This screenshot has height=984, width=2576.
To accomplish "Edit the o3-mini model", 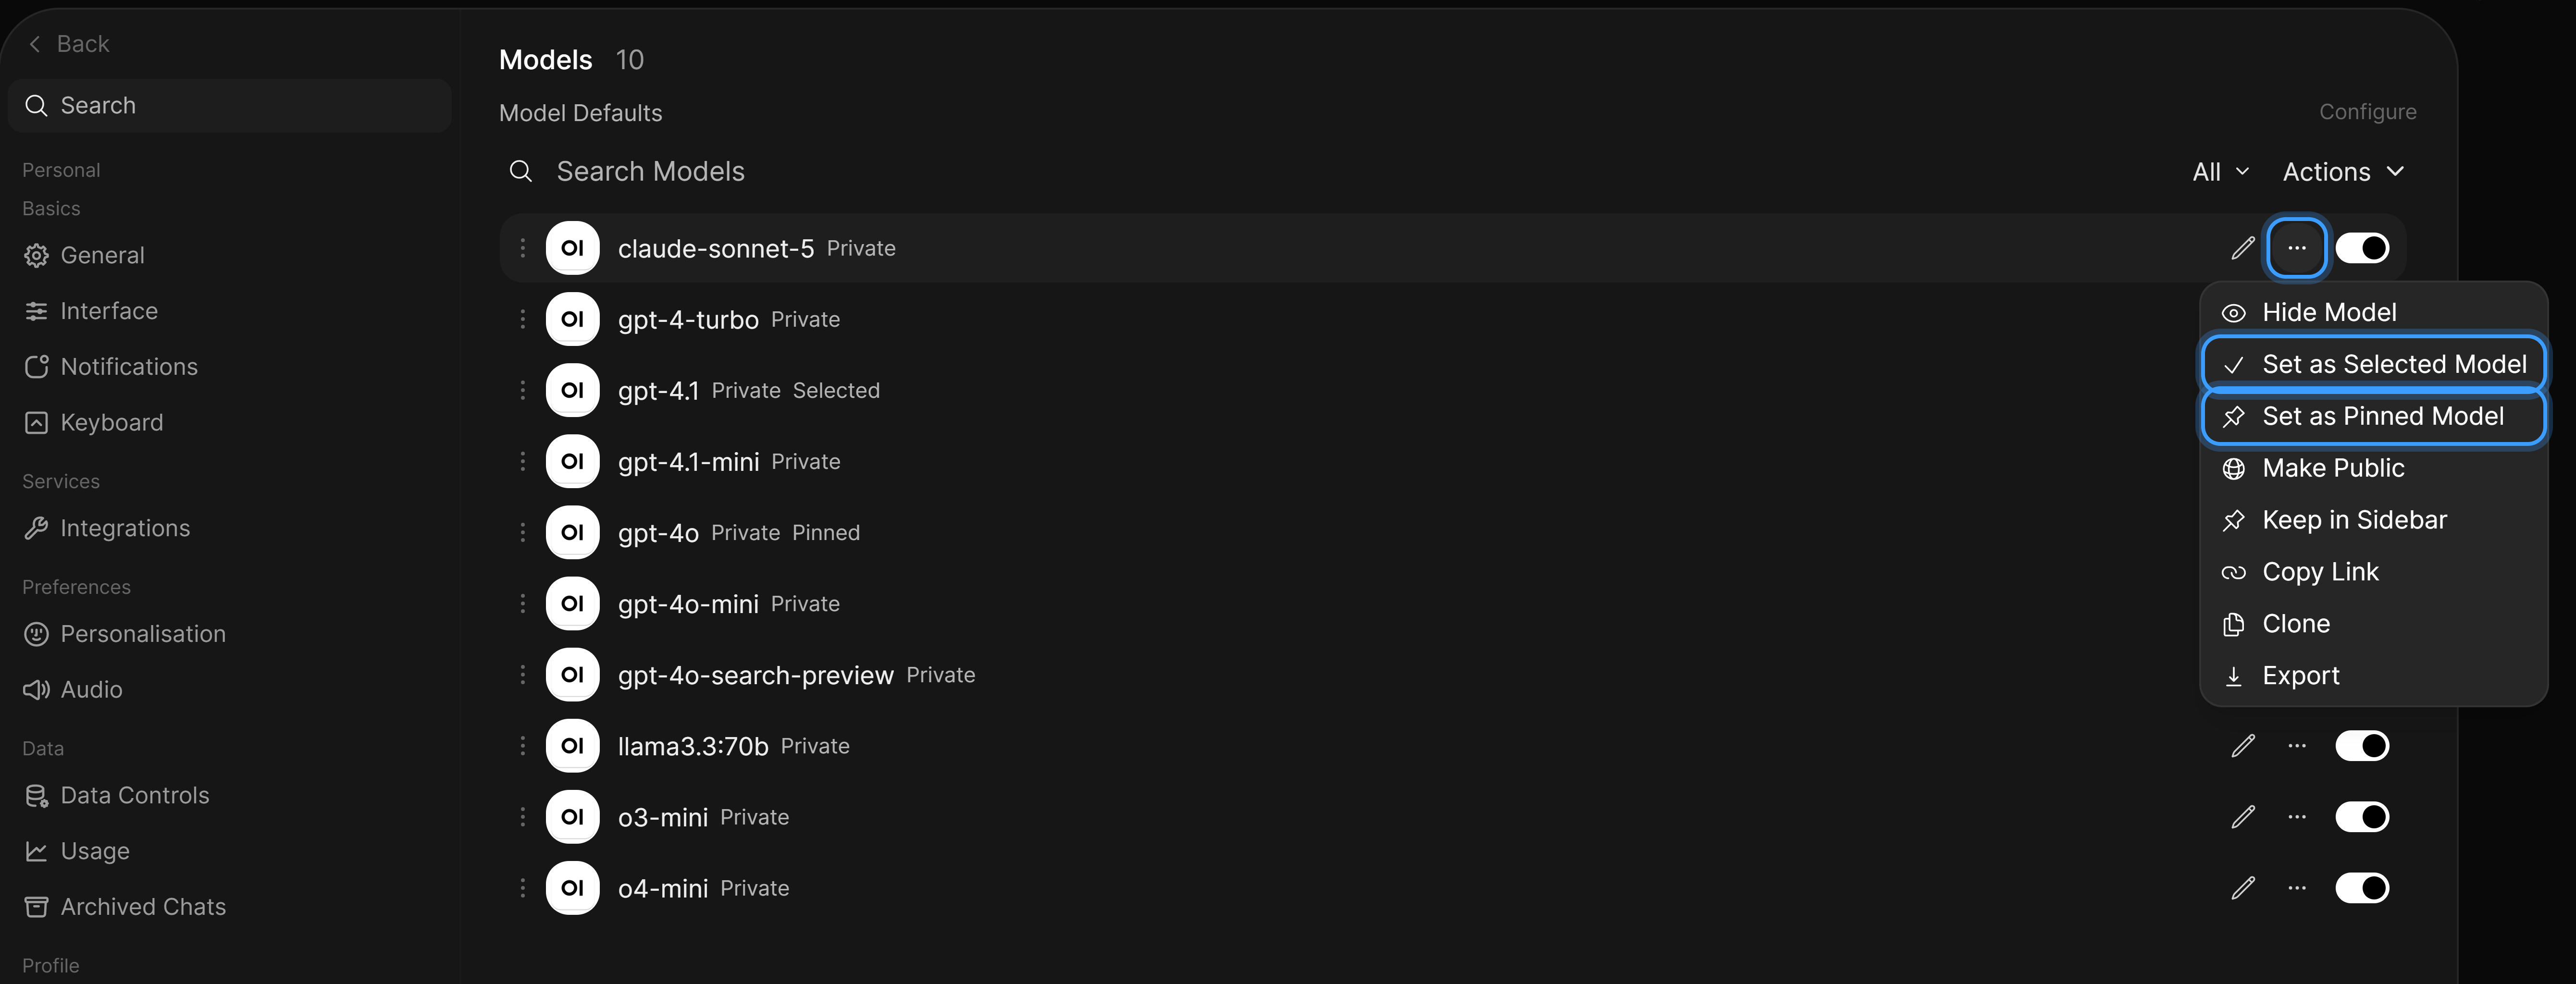I will [x=2243, y=817].
